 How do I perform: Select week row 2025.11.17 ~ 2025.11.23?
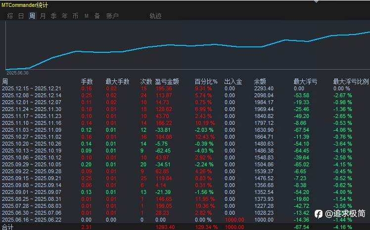tap(185, 116)
